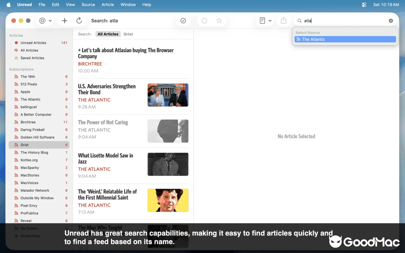405x253 pixels.
Task: Open Pixel Envy subscription
Action: tap(39, 206)
